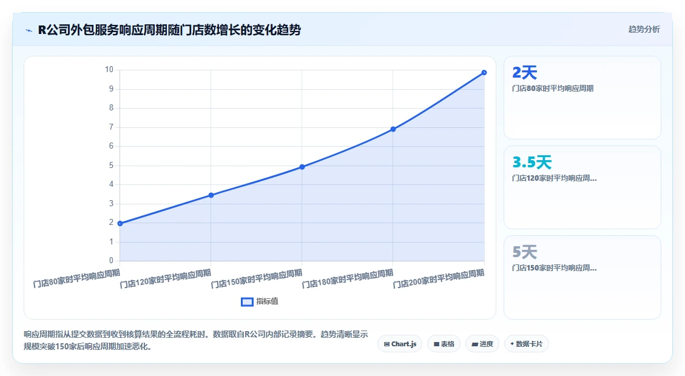
Task: Click the y-axis value 5
Action: pyautogui.click(x=111, y=165)
